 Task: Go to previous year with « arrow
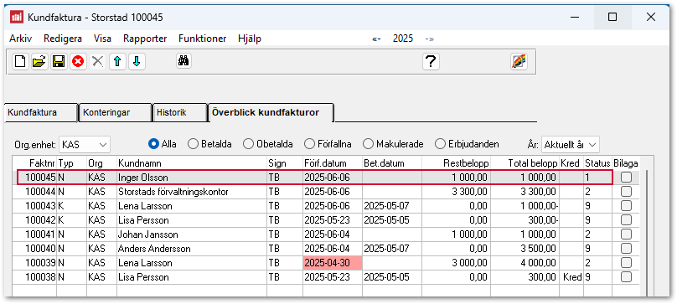376,39
